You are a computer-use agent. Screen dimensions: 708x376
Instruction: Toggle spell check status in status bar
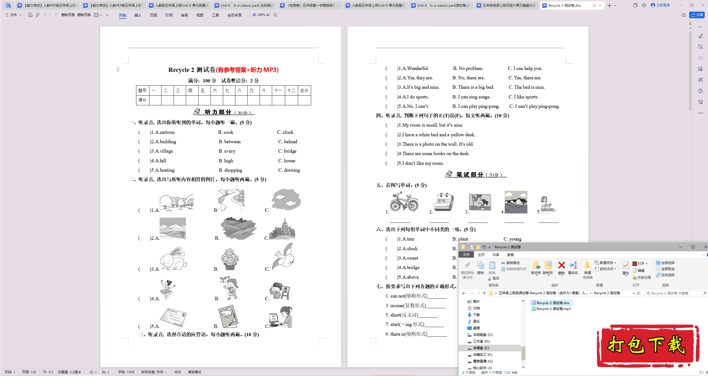pos(154,372)
